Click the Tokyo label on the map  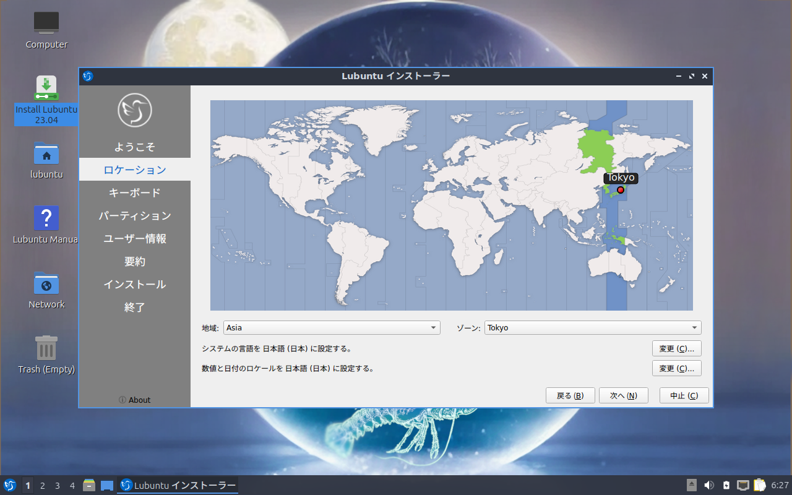click(x=621, y=178)
